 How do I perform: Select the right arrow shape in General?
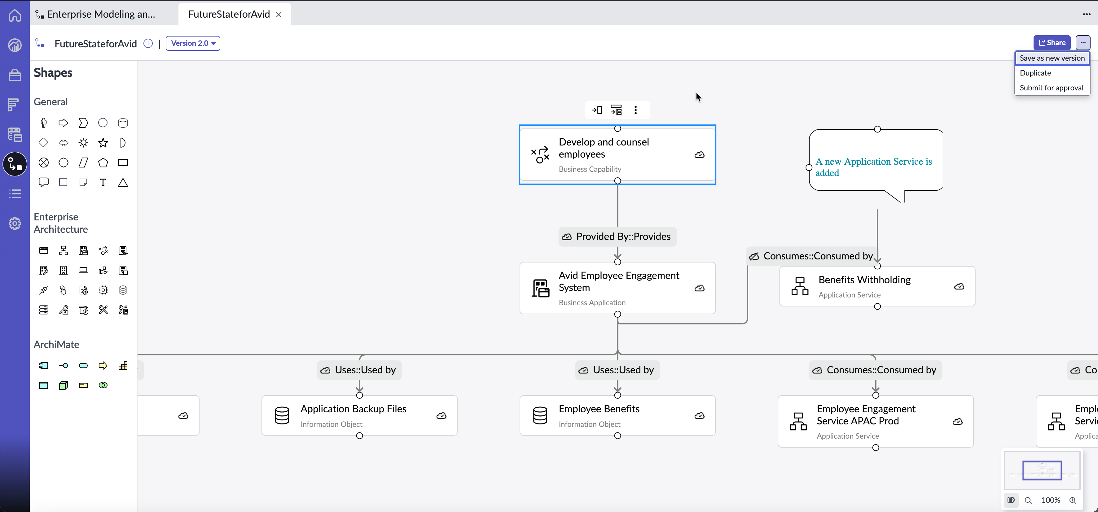[x=64, y=123]
